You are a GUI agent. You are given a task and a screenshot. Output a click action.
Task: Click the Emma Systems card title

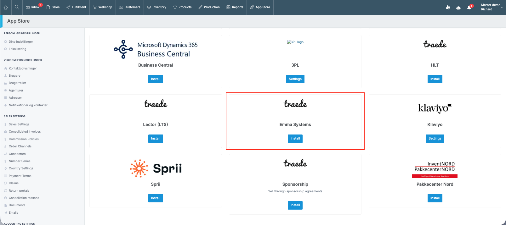(x=295, y=125)
